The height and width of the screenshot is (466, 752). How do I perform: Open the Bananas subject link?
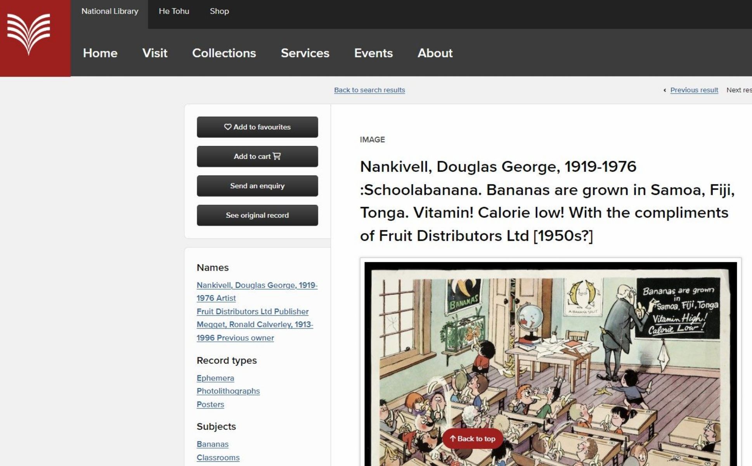coord(213,444)
